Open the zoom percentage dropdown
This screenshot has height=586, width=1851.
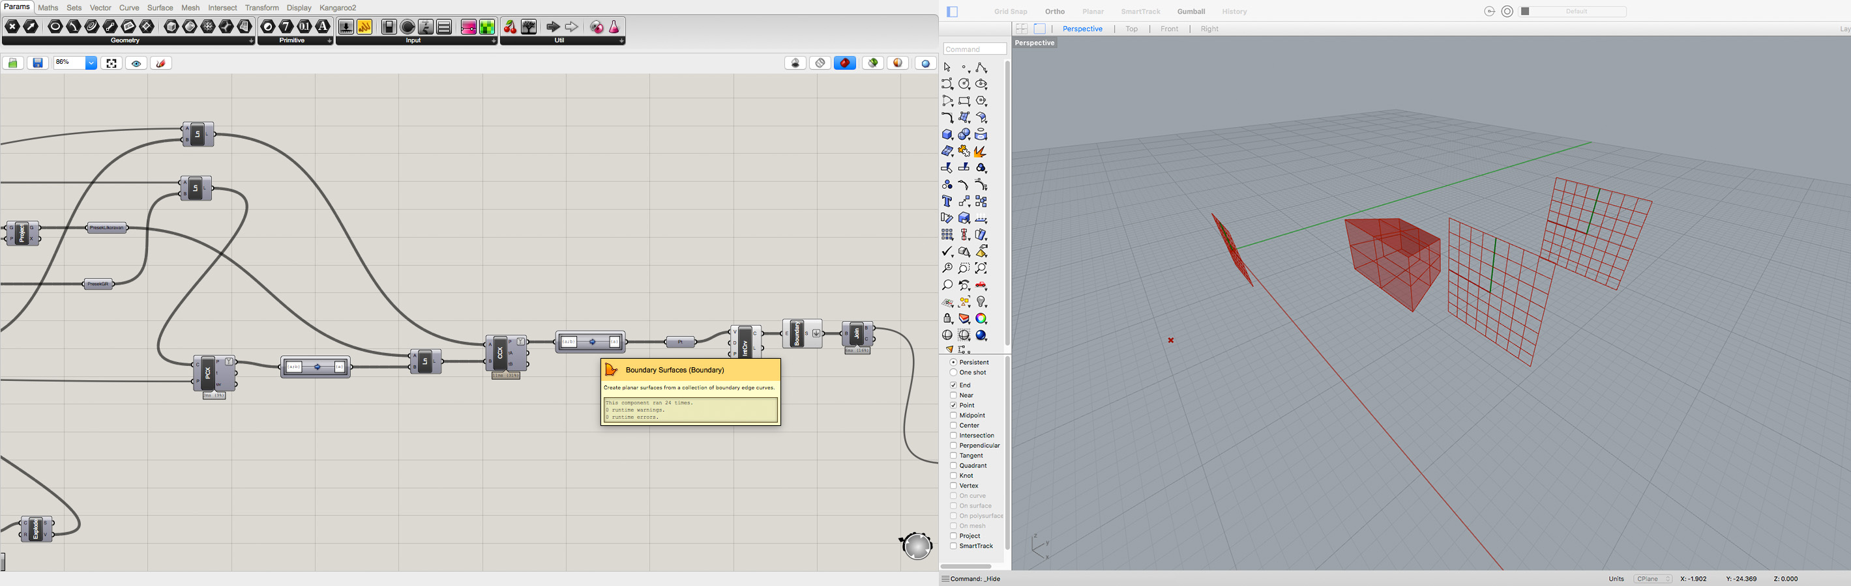(91, 63)
